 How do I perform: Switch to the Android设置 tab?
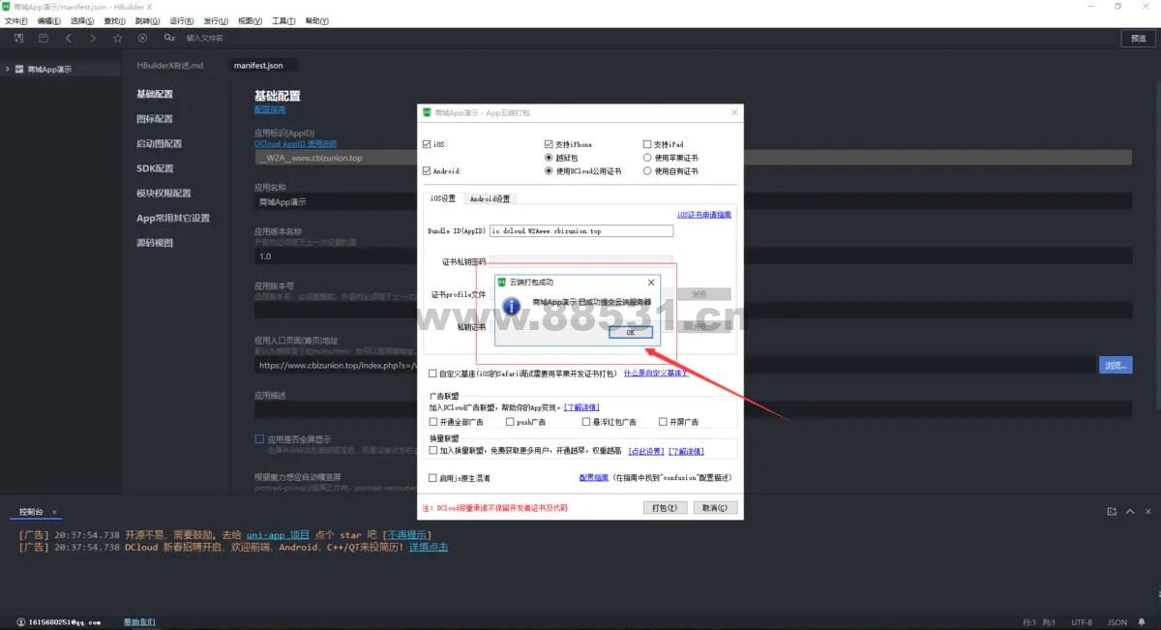tap(490, 198)
